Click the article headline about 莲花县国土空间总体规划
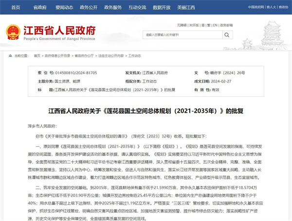 (x=146, y=111)
